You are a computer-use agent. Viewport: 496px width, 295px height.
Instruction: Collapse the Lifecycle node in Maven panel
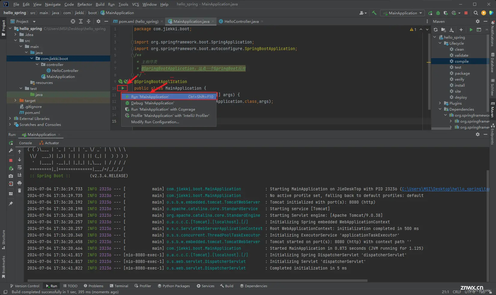(440, 43)
